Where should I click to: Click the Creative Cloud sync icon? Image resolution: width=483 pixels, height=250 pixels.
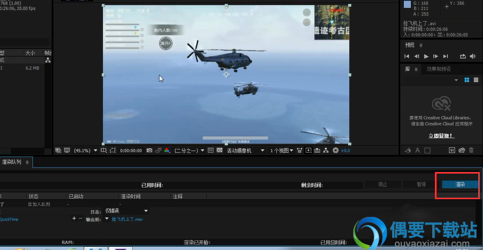pyautogui.click(x=462, y=151)
